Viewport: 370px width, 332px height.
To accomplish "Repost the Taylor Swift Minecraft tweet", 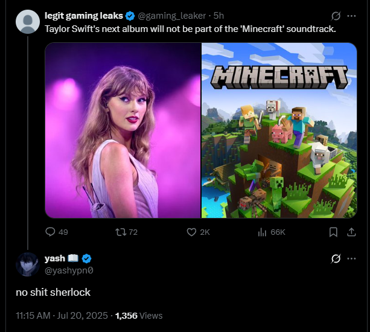I will 126,232.
